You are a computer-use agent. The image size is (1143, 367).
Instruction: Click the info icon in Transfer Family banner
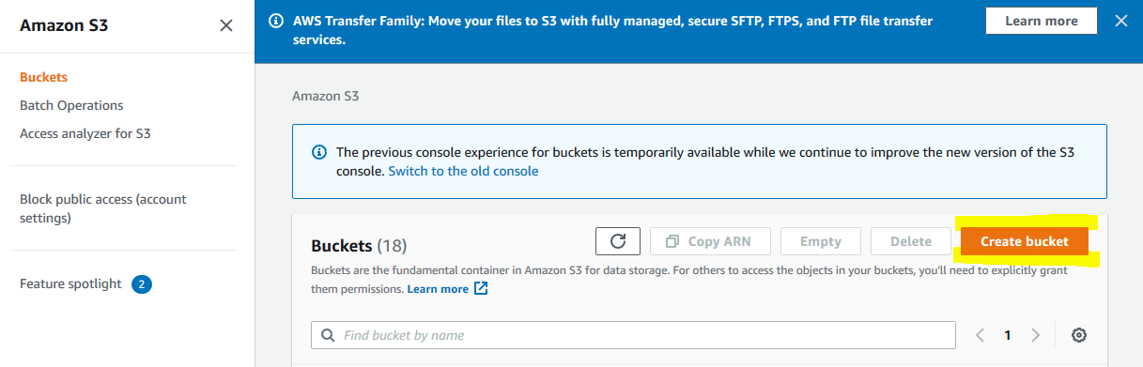pyautogui.click(x=276, y=21)
